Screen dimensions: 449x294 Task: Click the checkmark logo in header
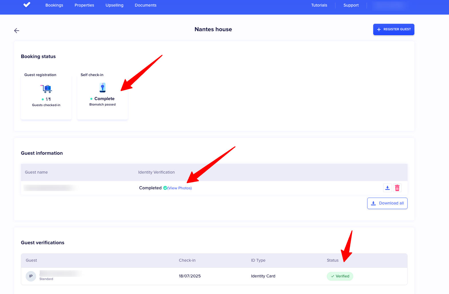pos(27,5)
